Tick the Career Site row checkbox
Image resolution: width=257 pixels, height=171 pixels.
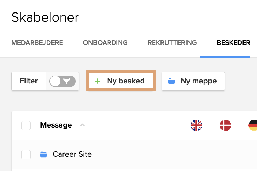coord(26,155)
